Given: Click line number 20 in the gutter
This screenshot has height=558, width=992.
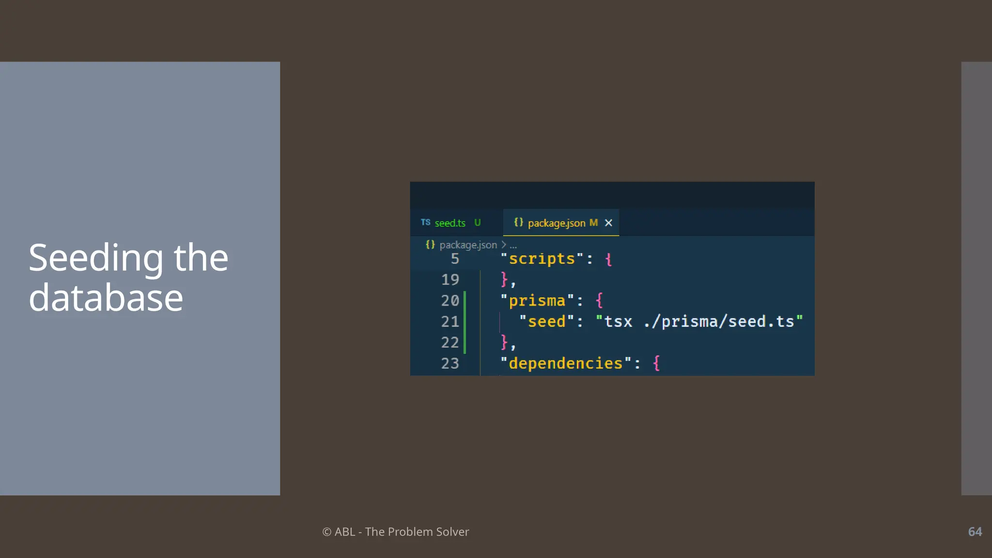Looking at the screenshot, I should [449, 301].
